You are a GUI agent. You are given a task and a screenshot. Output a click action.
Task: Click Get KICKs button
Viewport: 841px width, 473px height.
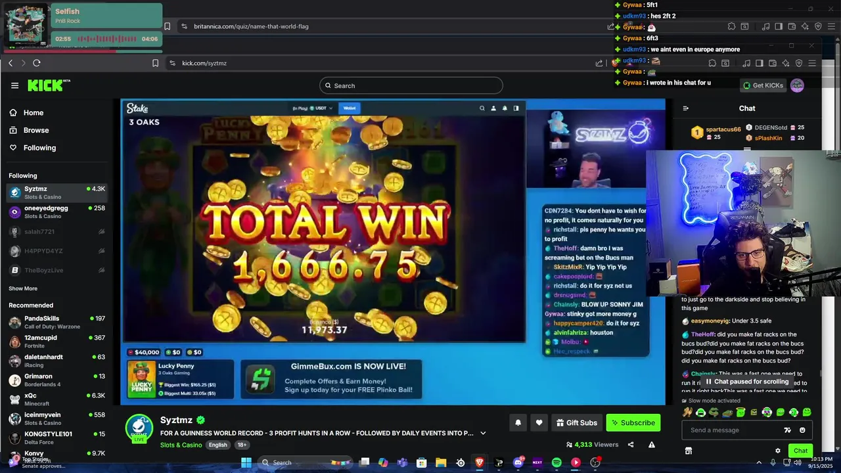coord(763,85)
